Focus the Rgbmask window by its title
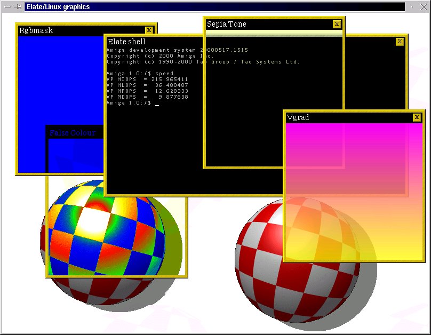The height and width of the screenshot is (335, 431). click(x=36, y=30)
